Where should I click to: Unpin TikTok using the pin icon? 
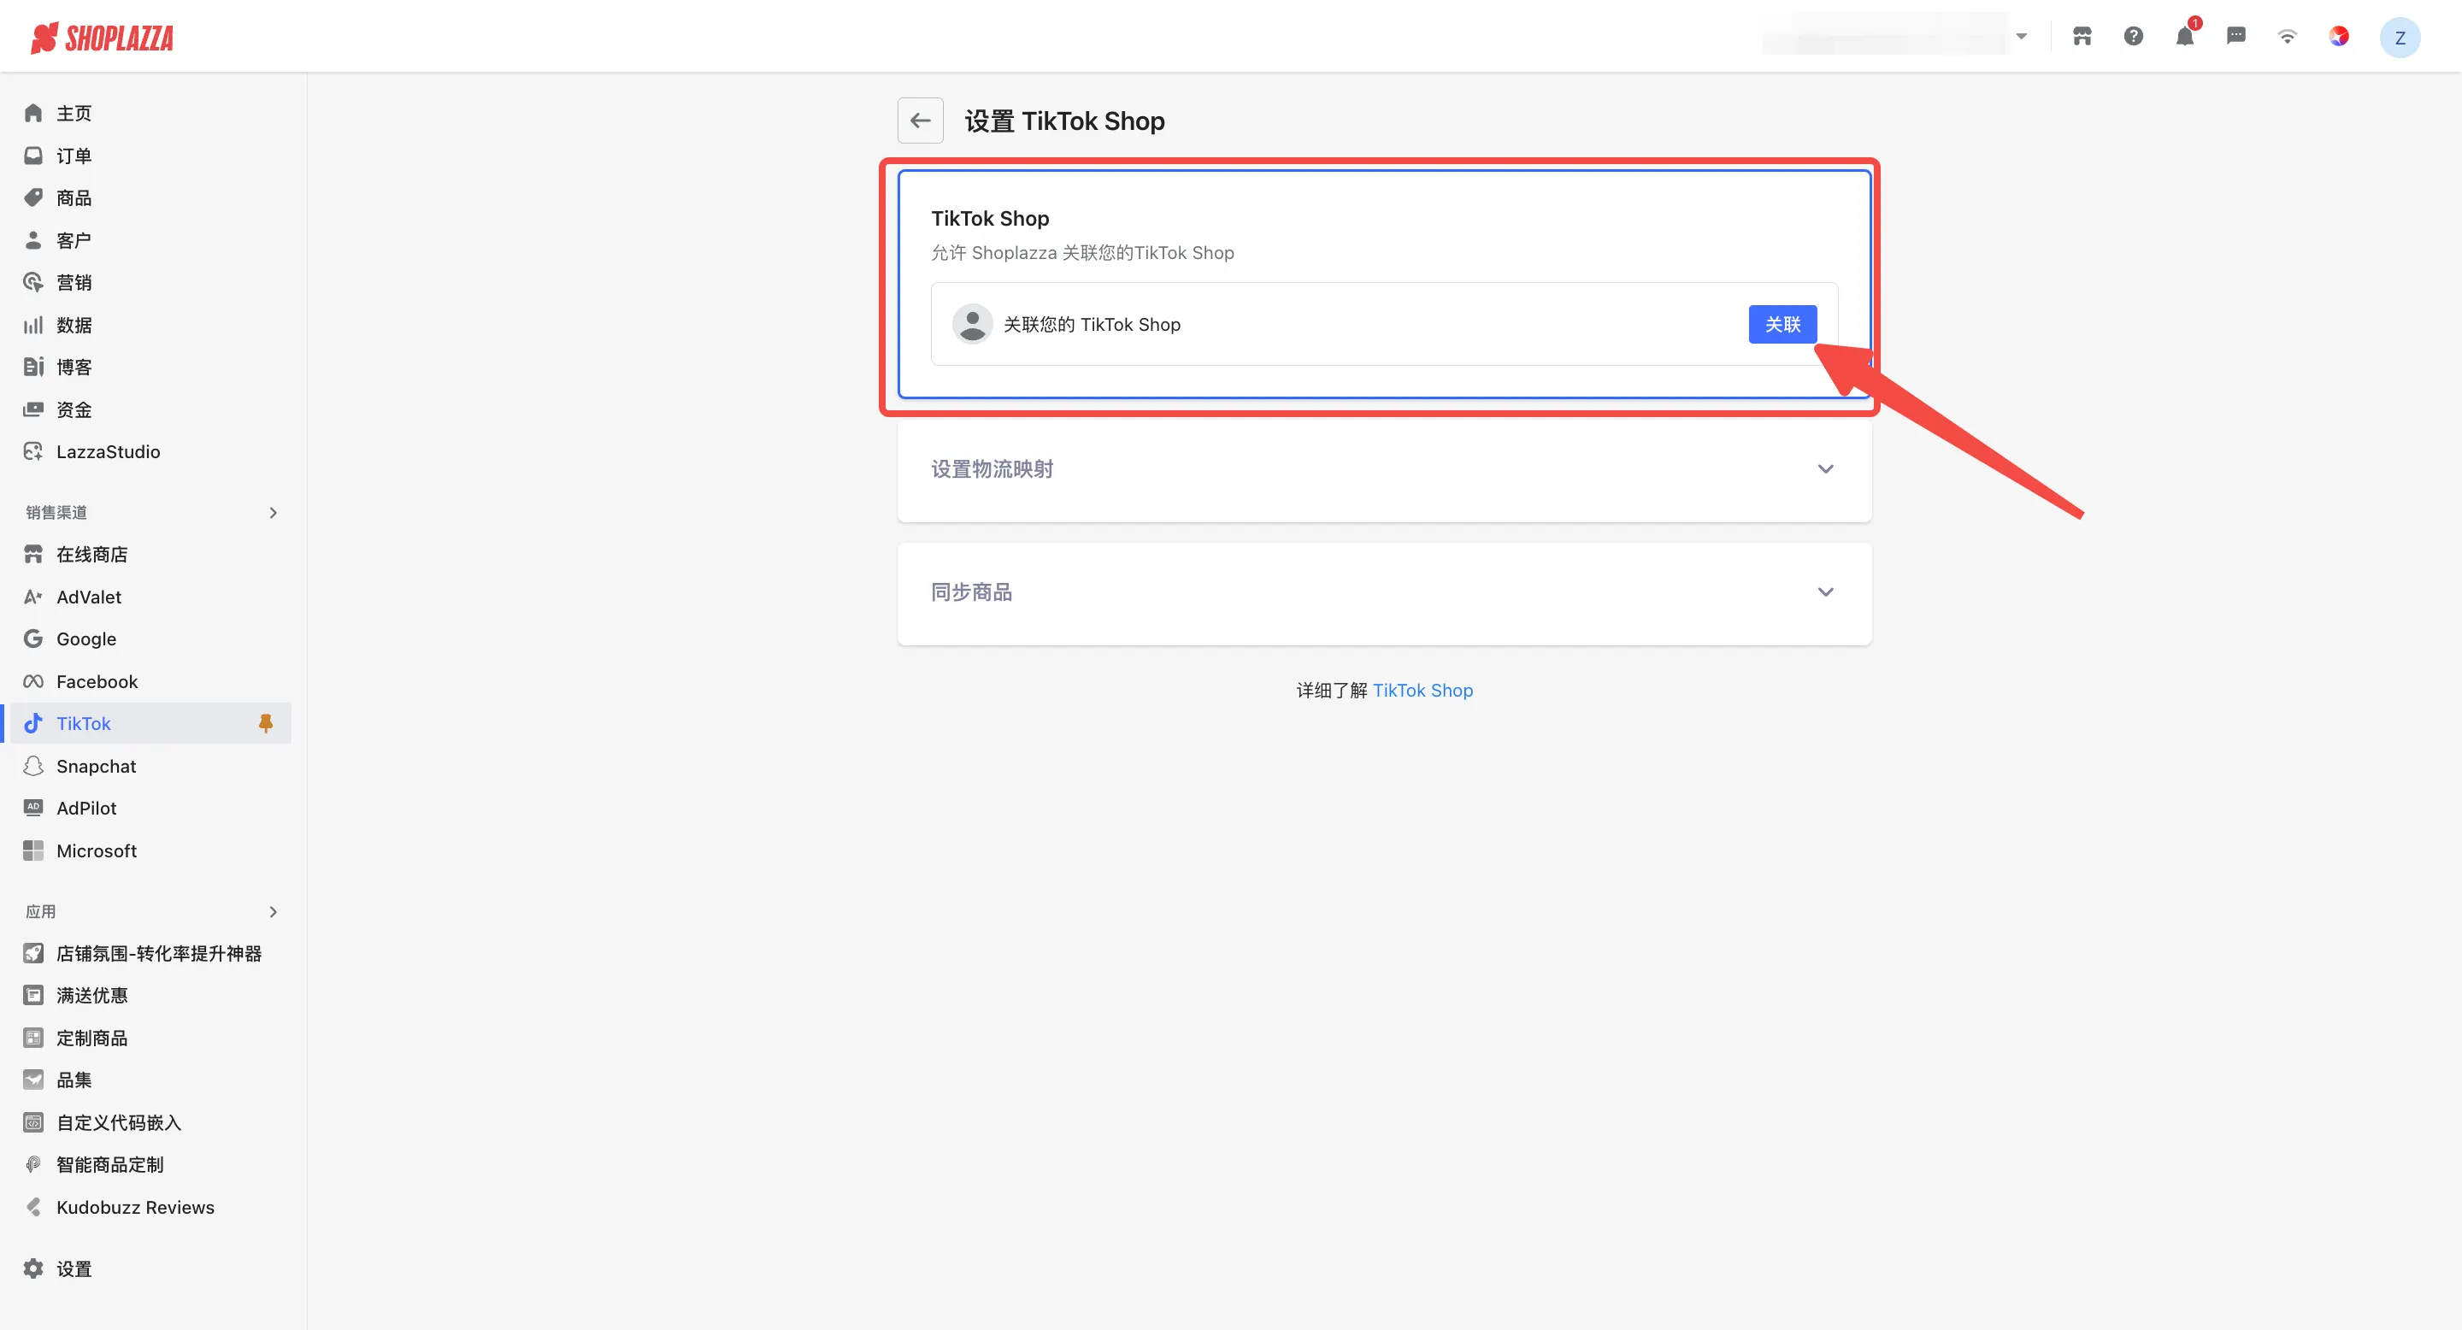coord(266,723)
